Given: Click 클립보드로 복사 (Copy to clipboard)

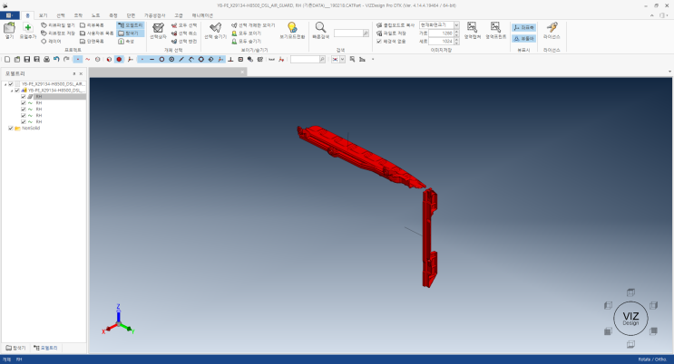Looking at the screenshot, I should (395, 25).
